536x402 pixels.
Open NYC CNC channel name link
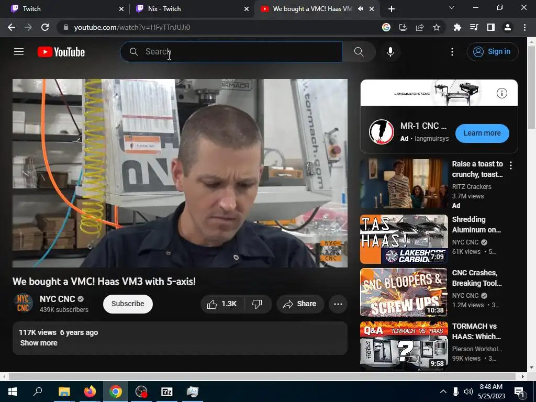coord(58,299)
